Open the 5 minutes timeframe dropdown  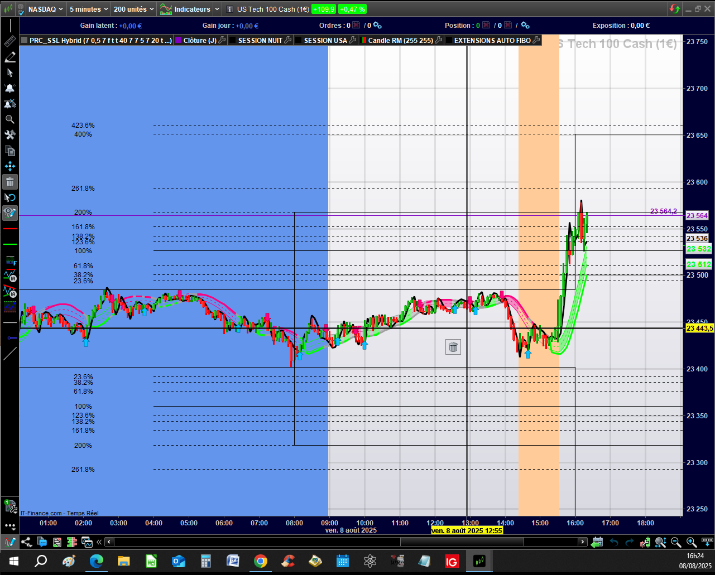(x=89, y=9)
